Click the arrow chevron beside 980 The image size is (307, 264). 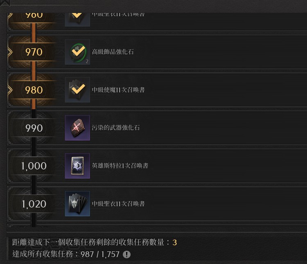[x=10, y=90]
